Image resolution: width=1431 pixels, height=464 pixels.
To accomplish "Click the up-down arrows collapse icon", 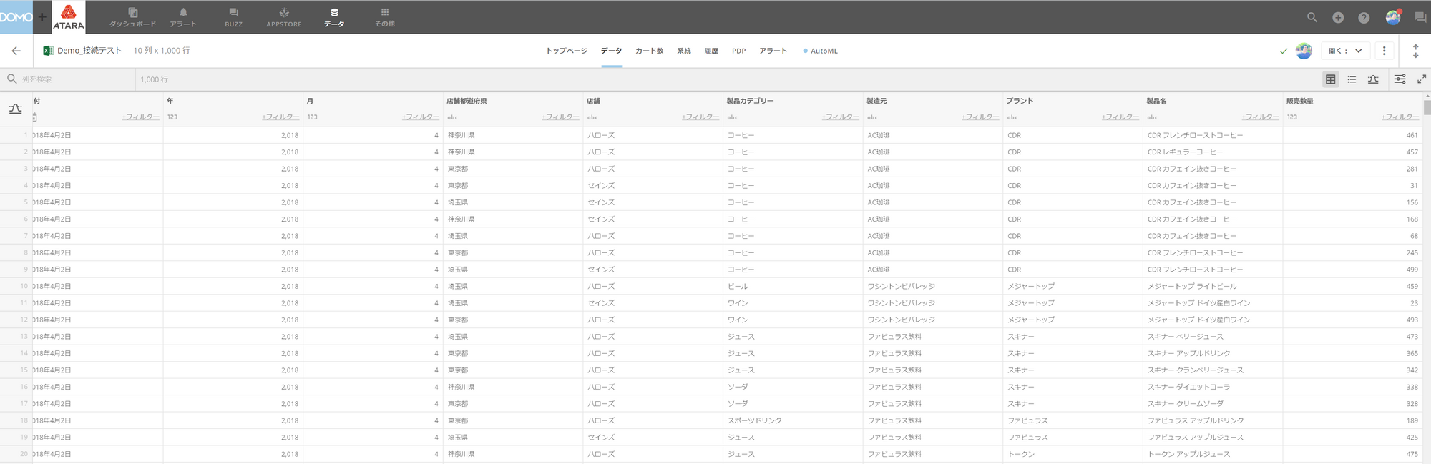I will coord(1415,51).
